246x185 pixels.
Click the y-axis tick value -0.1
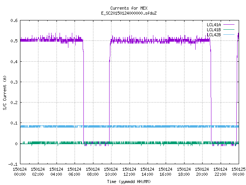coord(13,164)
